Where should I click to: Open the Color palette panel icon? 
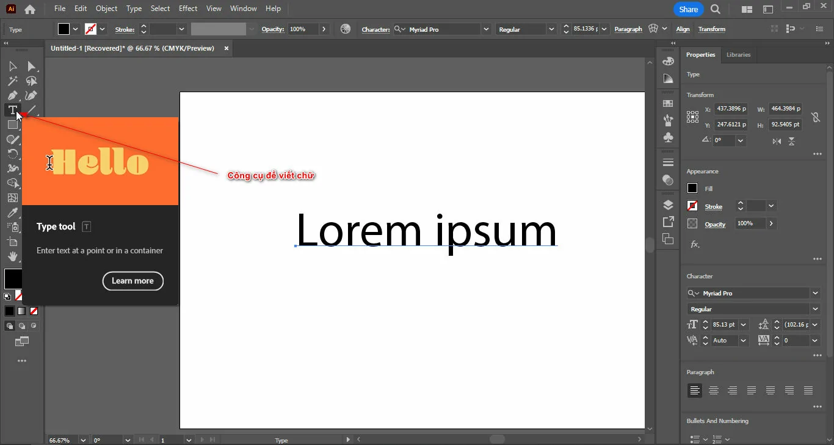click(668, 62)
